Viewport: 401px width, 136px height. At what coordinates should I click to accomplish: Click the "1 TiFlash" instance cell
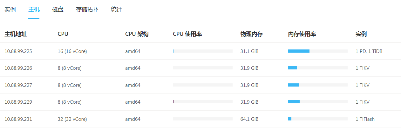pyautogui.click(x=365, y=119)
